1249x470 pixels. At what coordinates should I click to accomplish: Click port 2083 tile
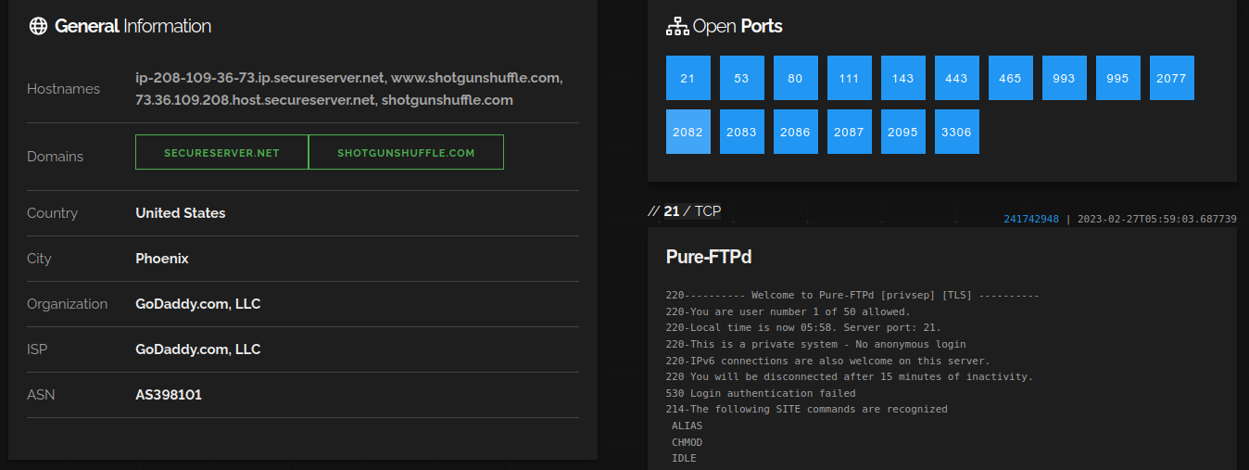tap(741, 132)
